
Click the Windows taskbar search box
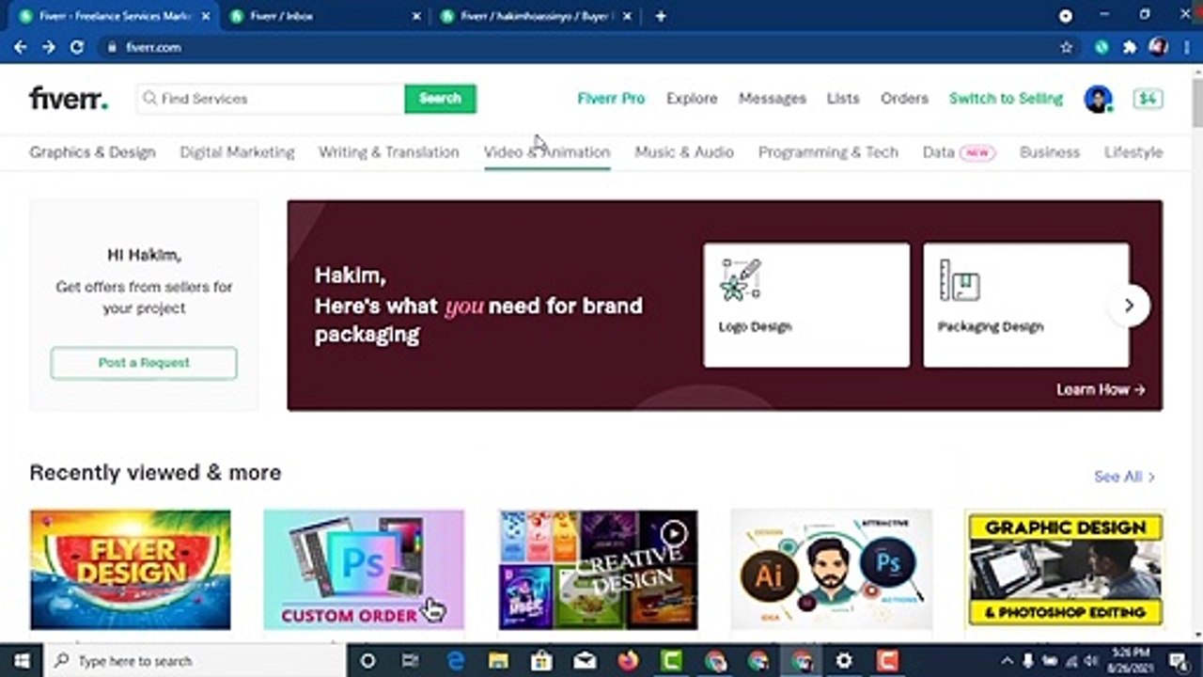[x=196, y=660]
